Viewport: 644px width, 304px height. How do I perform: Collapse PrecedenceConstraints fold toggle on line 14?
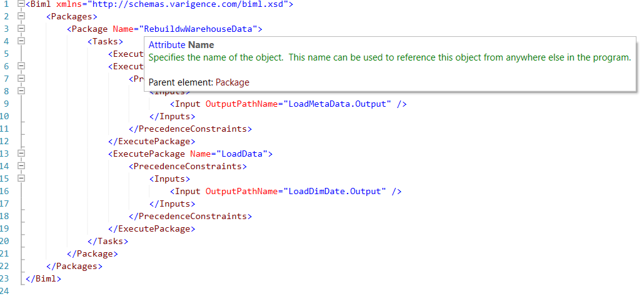pyautogui.click(x=21, y=166)
